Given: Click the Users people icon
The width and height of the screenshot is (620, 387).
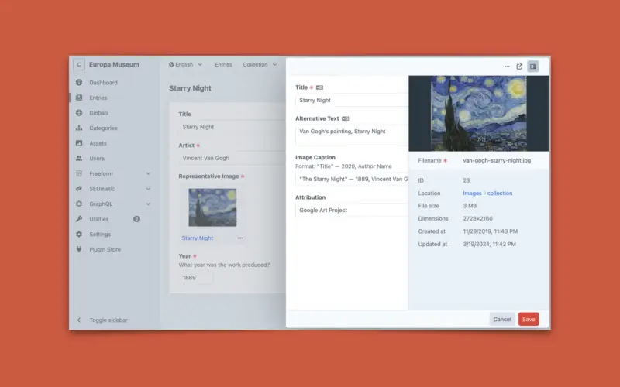Looking at the screenshot, I should click(x=79, y=159).
